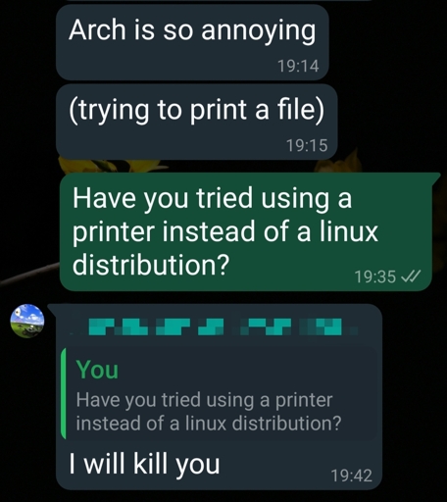Click the double-check read receipt icon
447x502 pixels.
pos(411,276)
